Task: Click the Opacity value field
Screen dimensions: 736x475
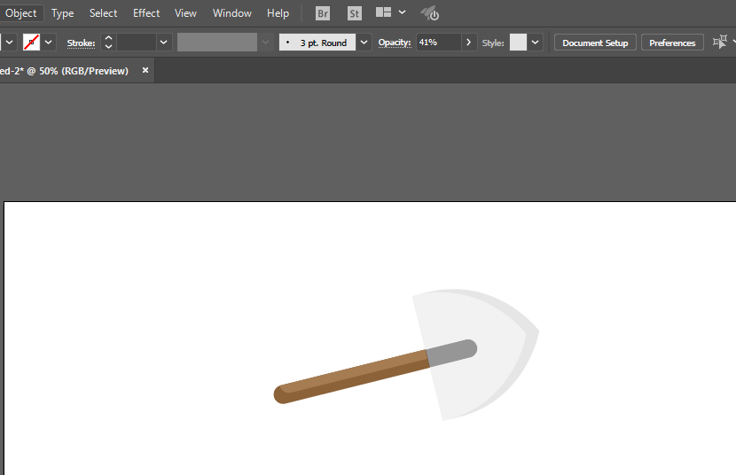Action: 438,43
